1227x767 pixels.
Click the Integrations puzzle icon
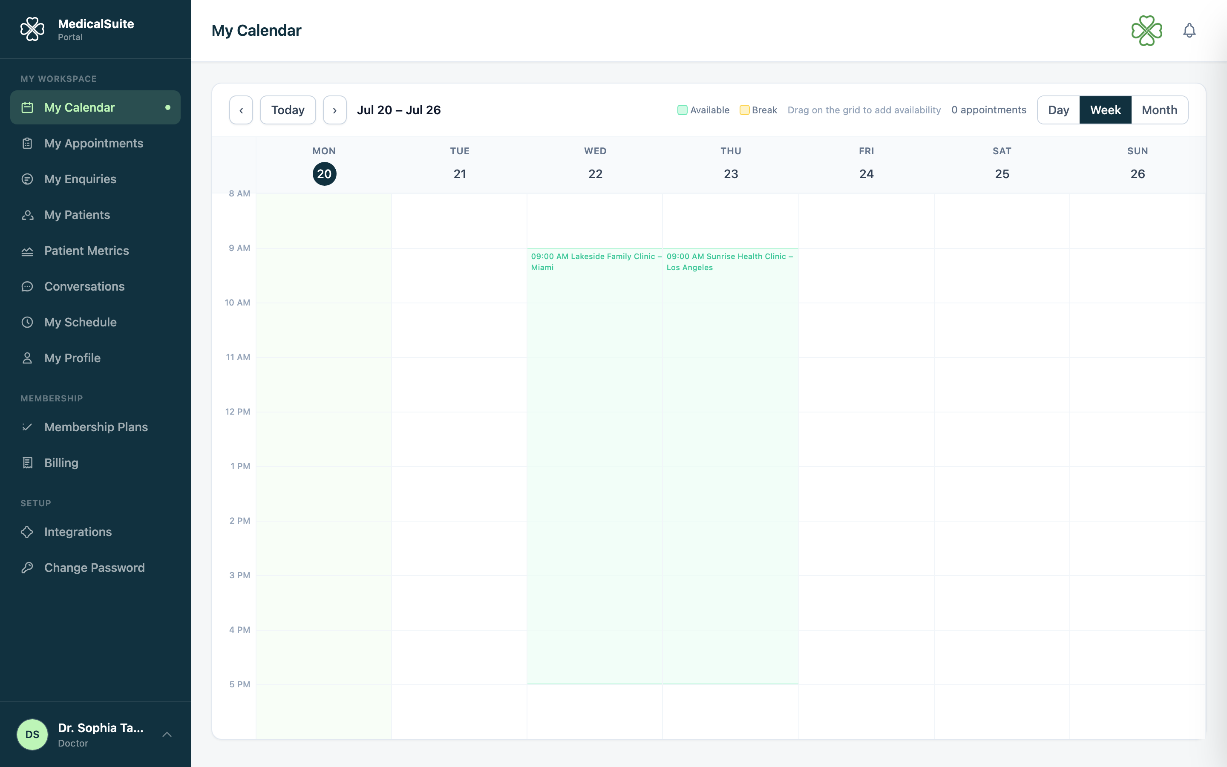[x=27, y=532]
